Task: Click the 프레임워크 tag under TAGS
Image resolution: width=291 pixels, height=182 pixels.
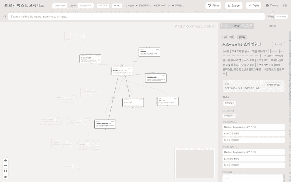Action: click(x=230, y=103)
